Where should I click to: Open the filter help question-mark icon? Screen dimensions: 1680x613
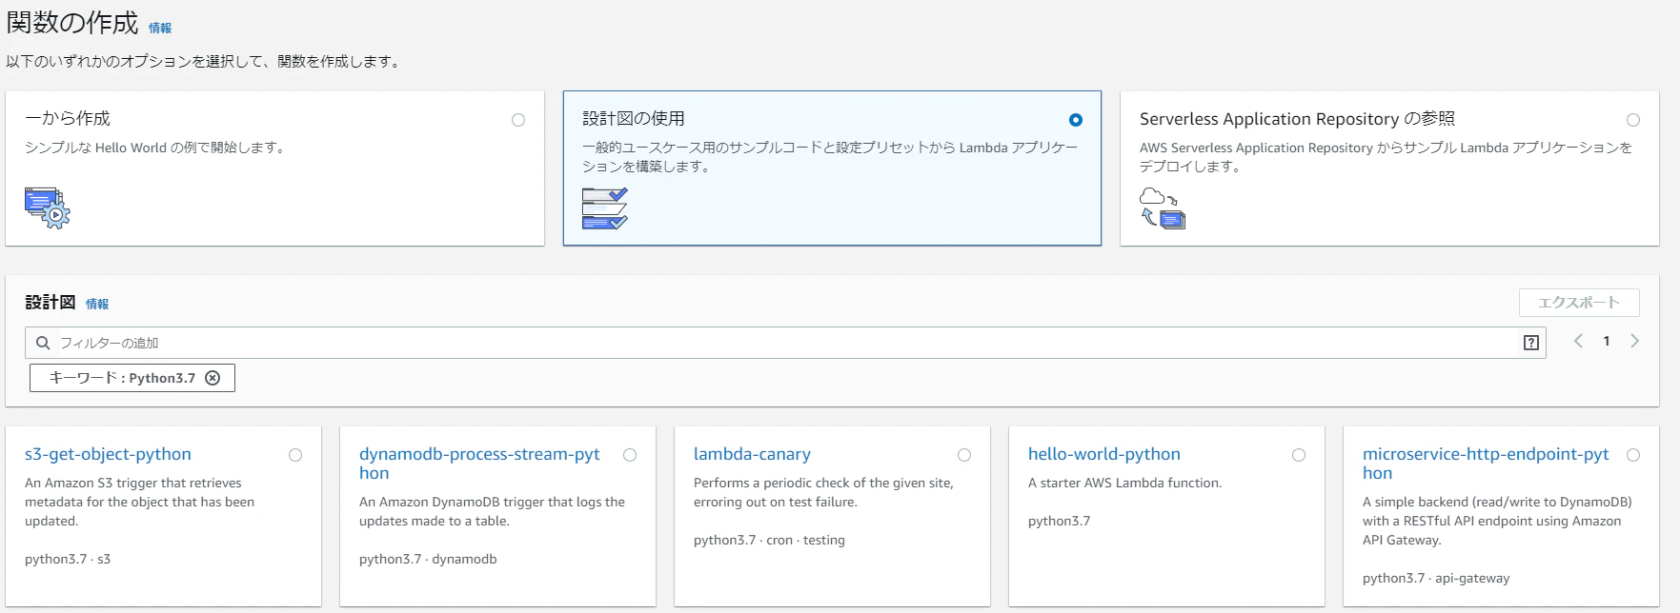(x=1531, y=343)
